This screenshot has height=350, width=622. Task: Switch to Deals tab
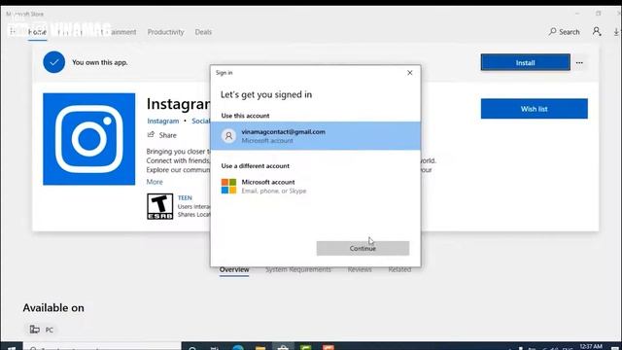pos(203,32)
